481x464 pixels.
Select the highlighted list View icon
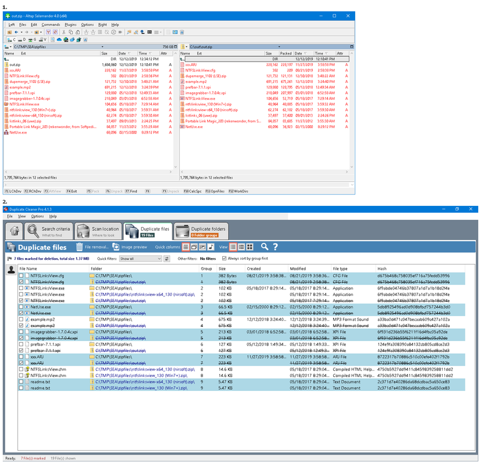[x=233, y=247]
